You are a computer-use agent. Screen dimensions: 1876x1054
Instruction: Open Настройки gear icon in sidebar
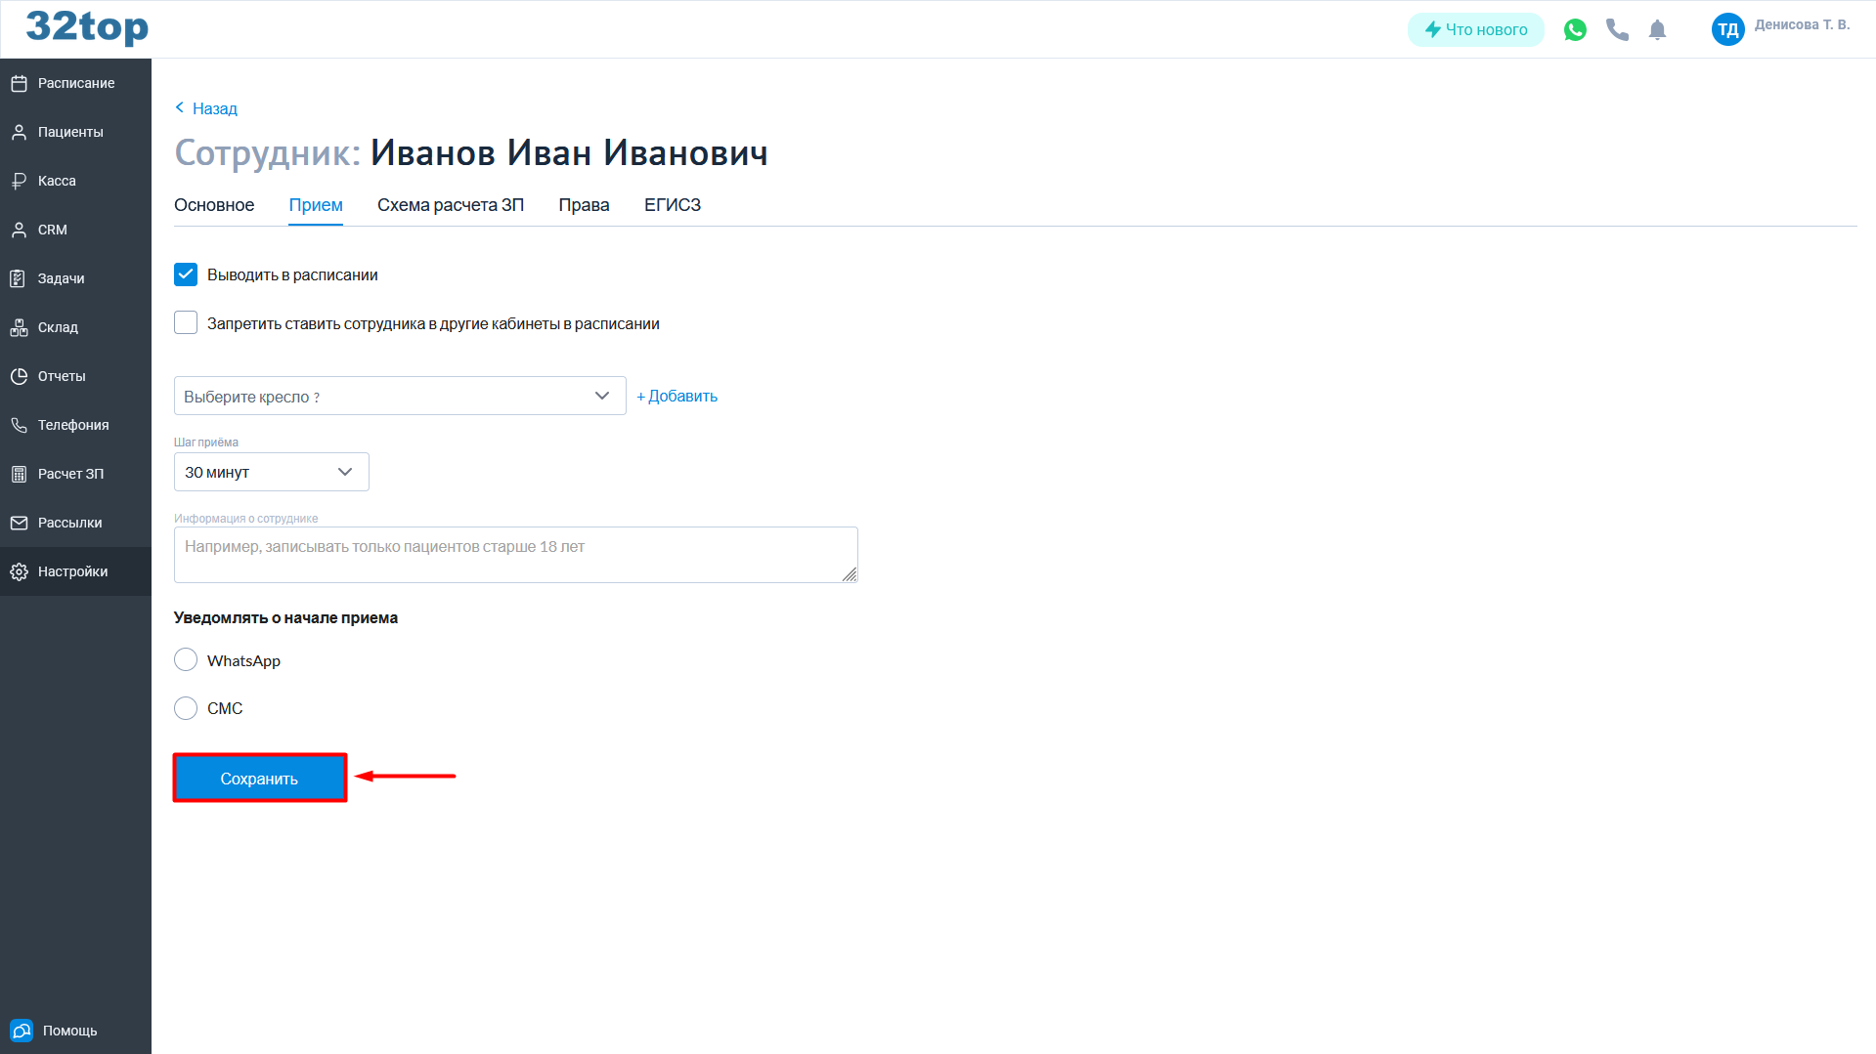[19, 572]
